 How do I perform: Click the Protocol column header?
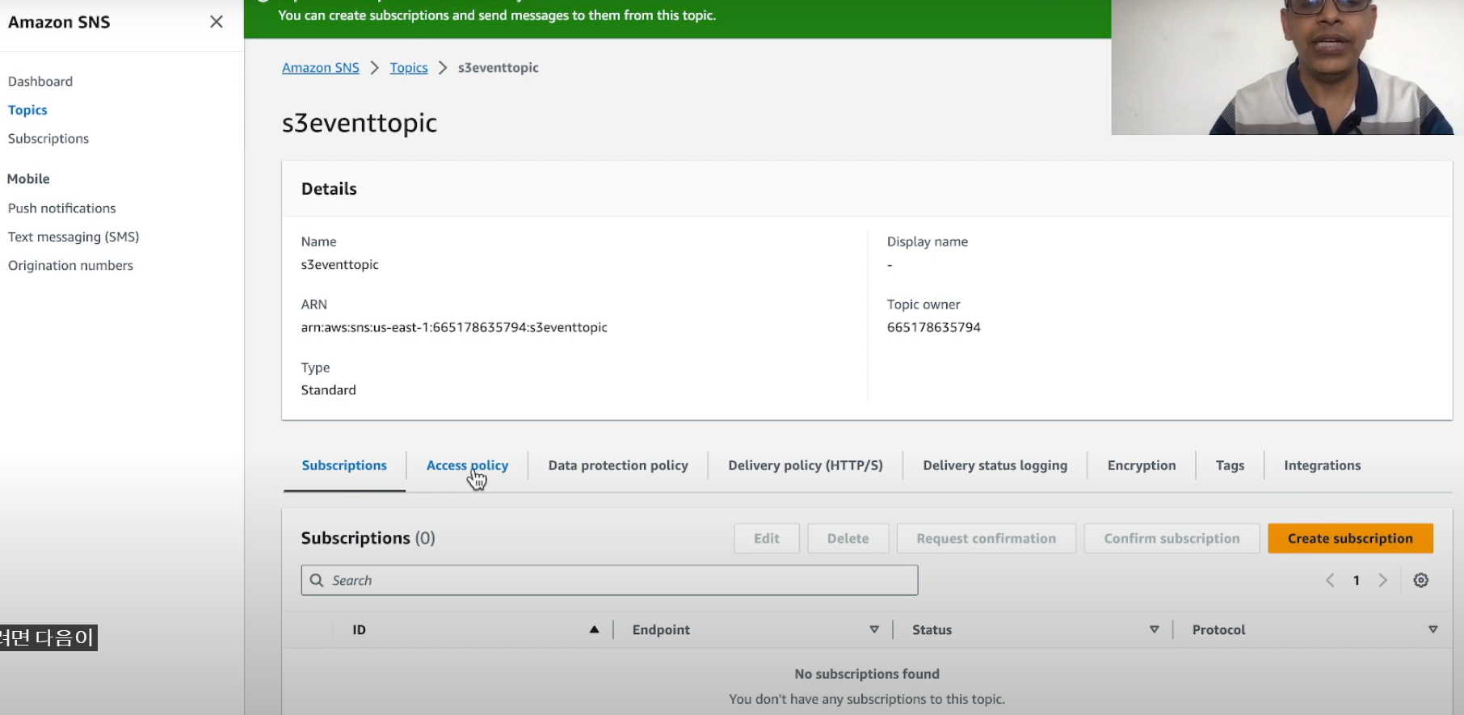pyautogui.click(x=1218, y=629)
